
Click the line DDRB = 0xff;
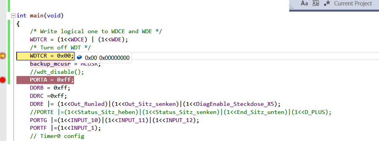click(50, 88)
